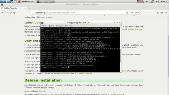Go to Firefox home page
Screen dimensions: 169x95
point(15,13)
